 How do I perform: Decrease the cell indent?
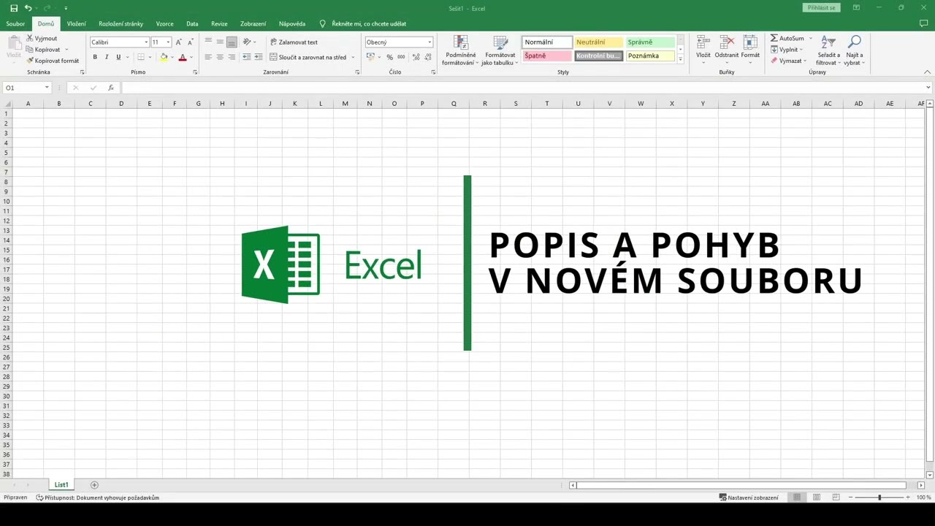coord(246,57)
